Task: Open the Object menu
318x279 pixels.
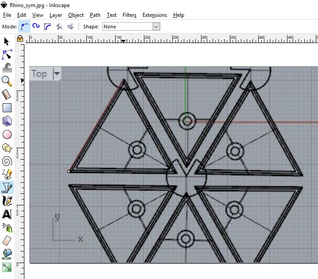Action: pos(76,15)
